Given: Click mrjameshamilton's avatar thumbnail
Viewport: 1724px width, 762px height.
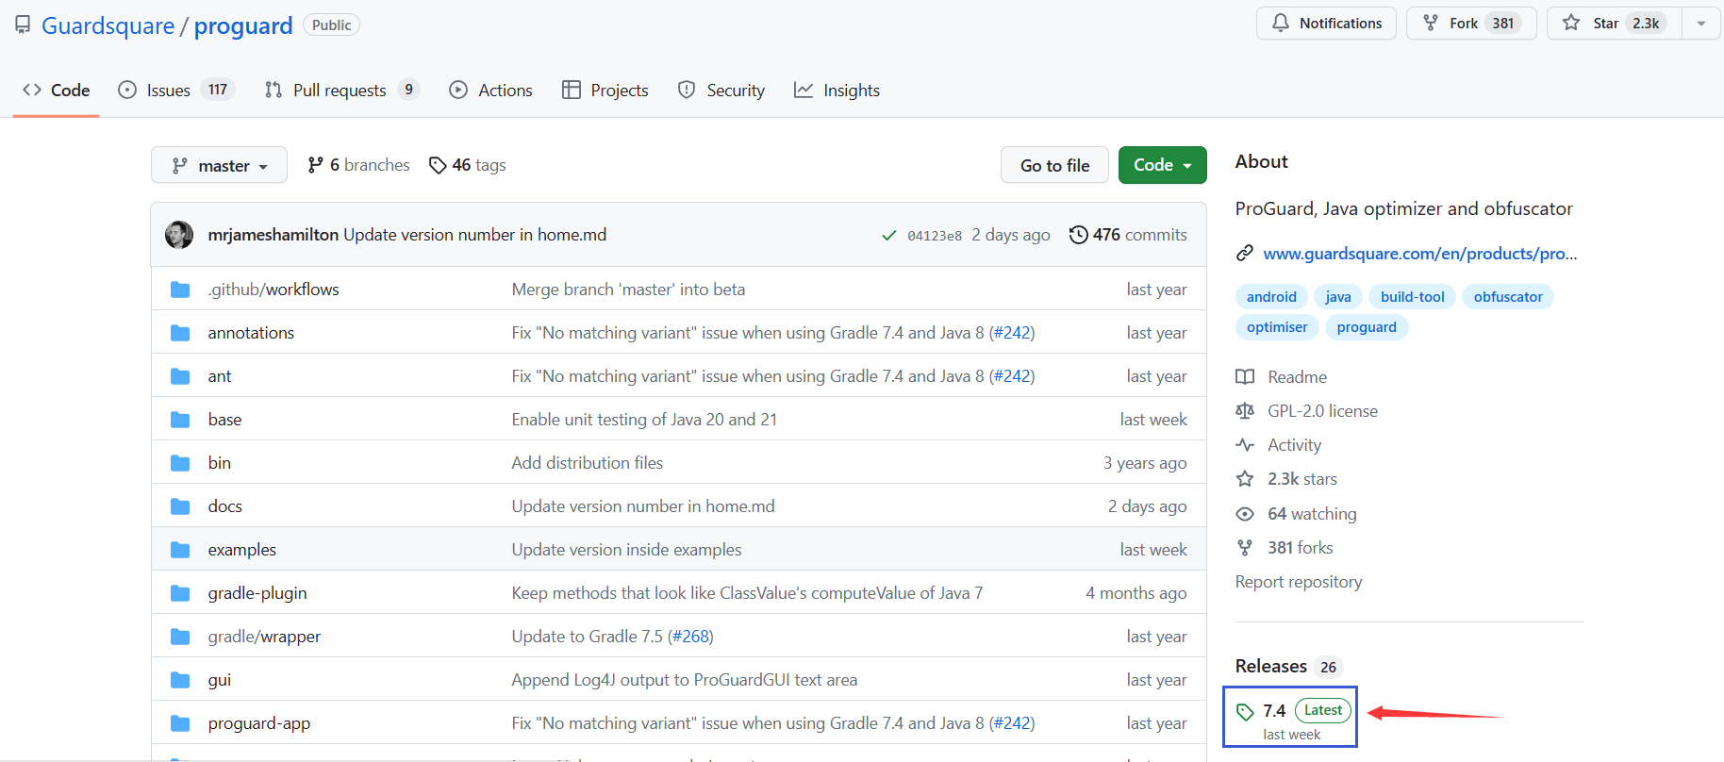Looking at the screenshot, I should tap(179, 235).
